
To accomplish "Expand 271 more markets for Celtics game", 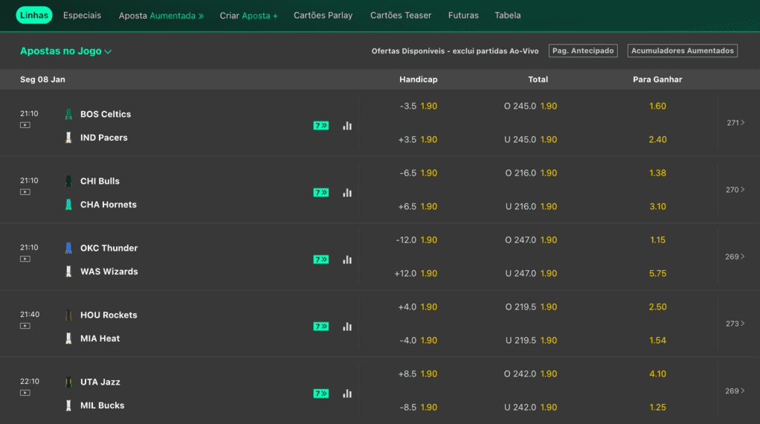I will point(735,123).
